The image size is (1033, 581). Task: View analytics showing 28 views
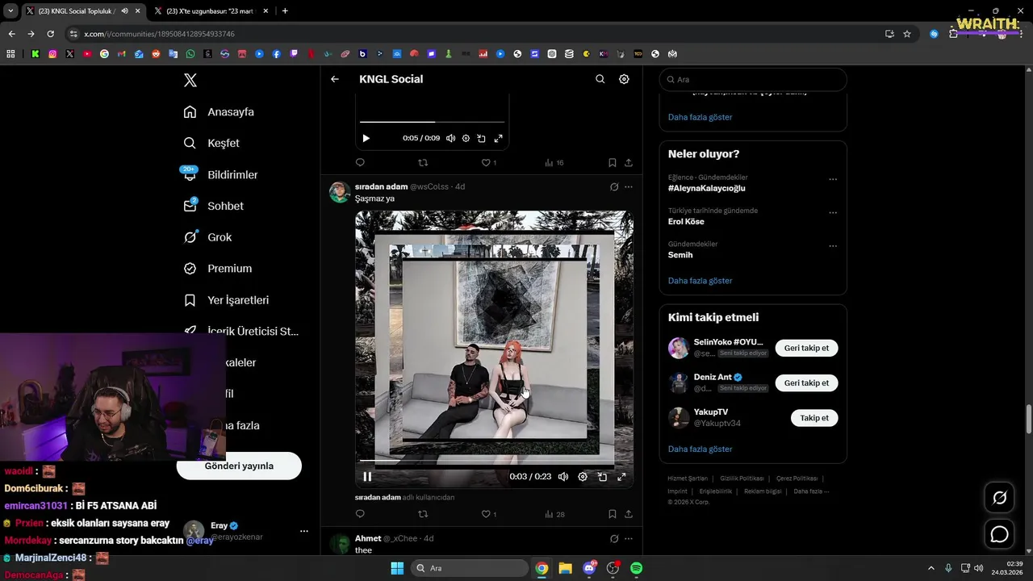554,514
